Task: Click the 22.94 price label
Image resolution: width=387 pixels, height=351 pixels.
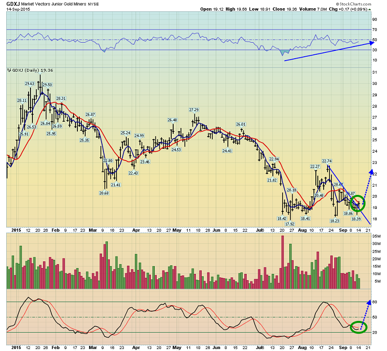Action: pos(274,159)
